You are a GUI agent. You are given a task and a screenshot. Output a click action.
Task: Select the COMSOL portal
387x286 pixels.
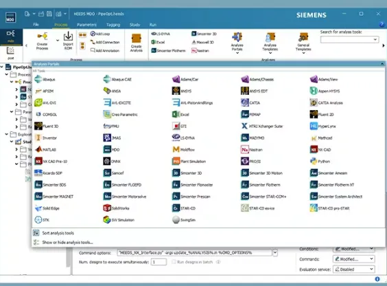46,114
